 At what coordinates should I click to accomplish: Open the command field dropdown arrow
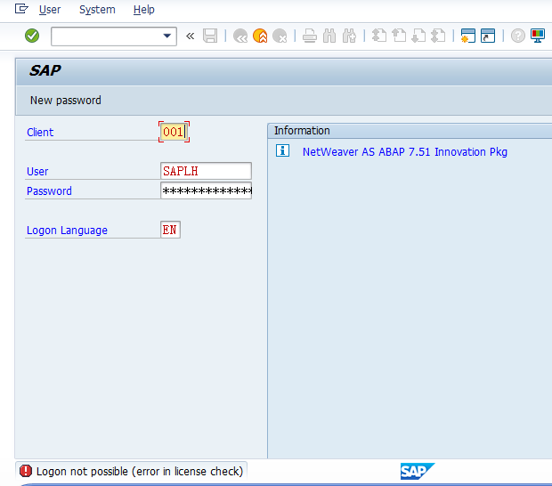[x=167, y=36]
